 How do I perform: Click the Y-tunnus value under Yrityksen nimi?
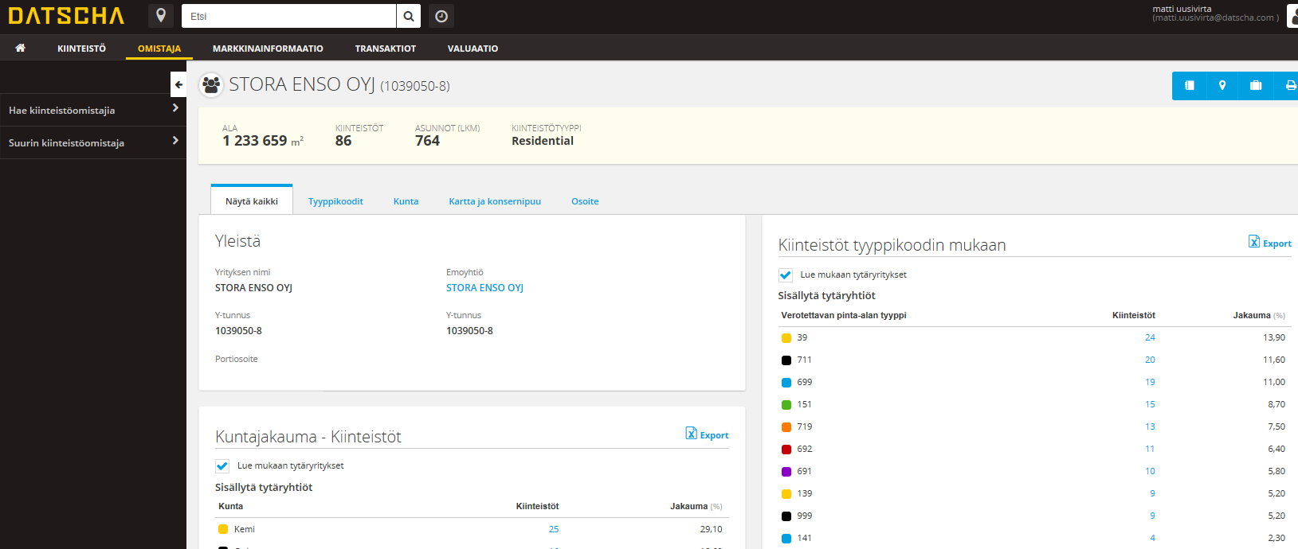(238, 331)
